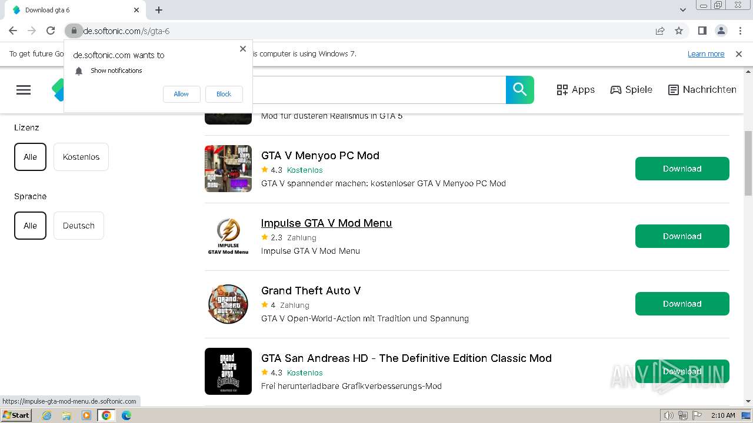Screen dimensions: 753x423
Task: Click the address bar URL
Action: [x=126, y=31]
